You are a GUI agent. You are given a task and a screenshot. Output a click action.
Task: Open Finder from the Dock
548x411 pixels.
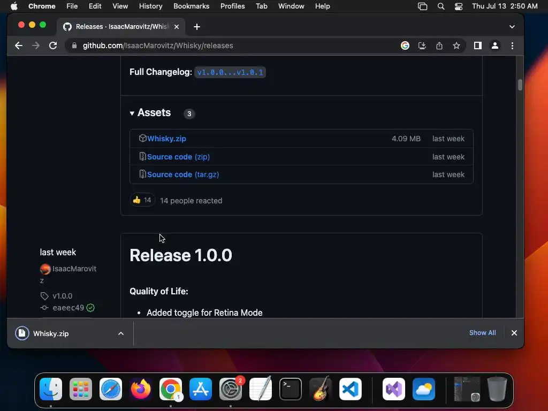(51, 389)
